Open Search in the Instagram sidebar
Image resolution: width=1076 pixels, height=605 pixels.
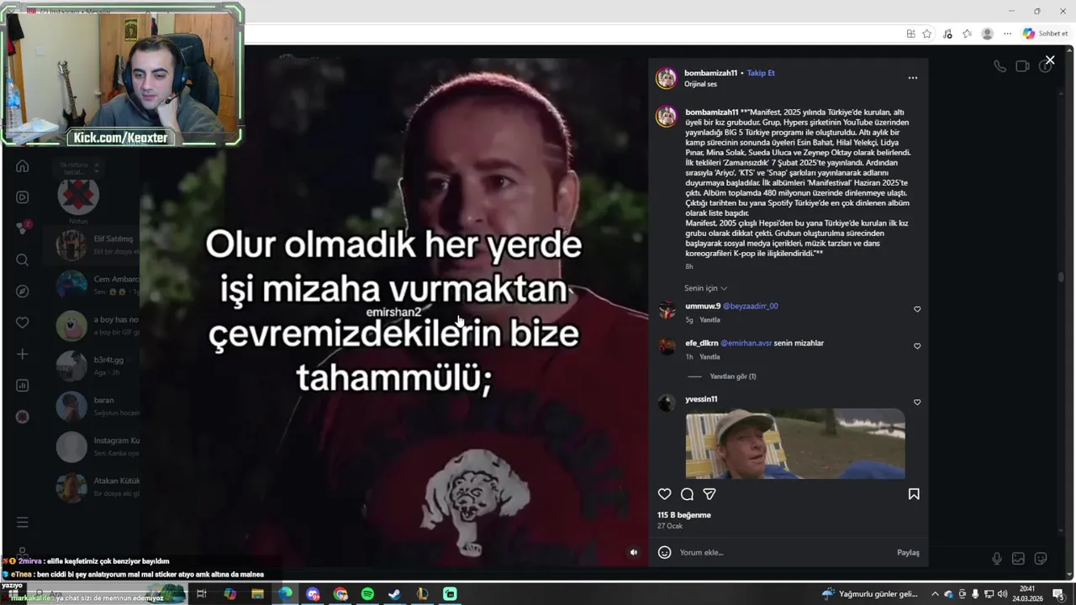tap(23, 260)
